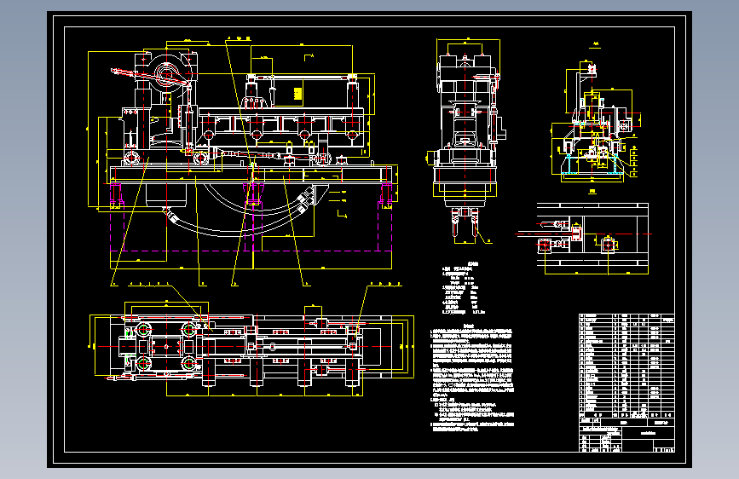Select the plan view drawing at the bottom left
The image size is (739, 479).
(x=251, y=349)
